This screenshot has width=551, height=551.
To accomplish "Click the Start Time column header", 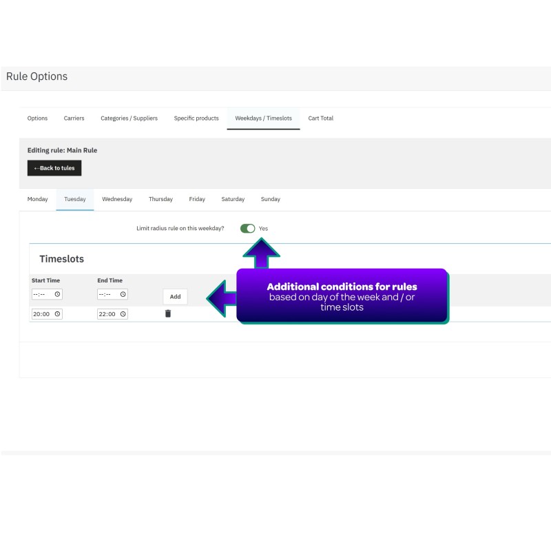I will point(45,280).
